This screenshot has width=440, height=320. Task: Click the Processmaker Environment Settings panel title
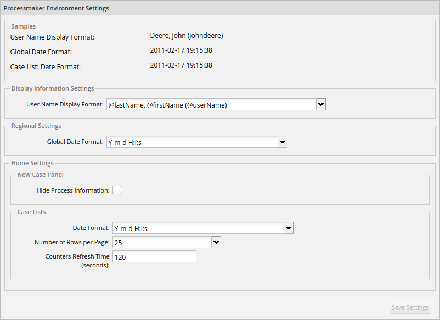(57, 8)
